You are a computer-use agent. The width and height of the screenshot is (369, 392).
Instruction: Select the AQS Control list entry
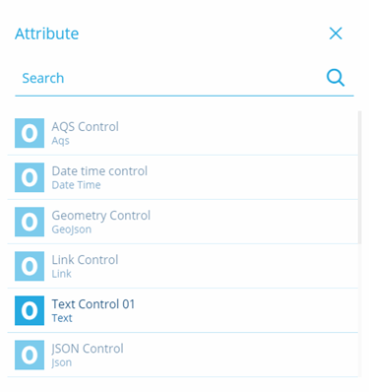pos(183,133)
